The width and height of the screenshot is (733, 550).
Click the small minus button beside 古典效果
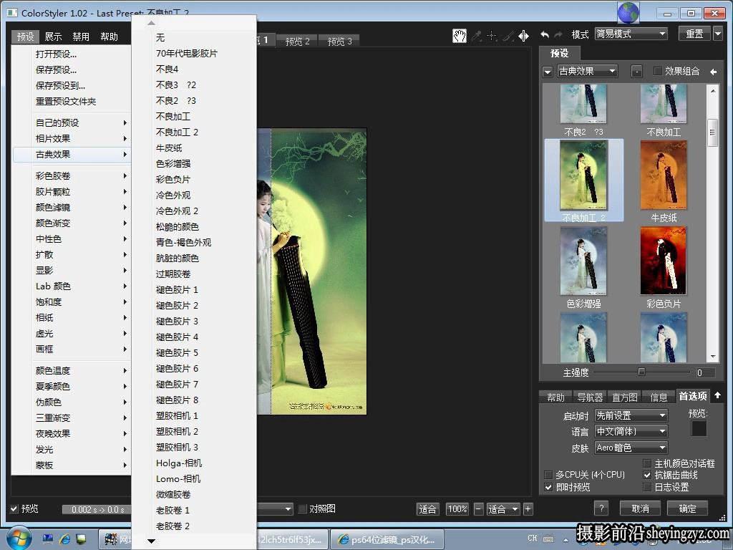click(x=636, y=72)
